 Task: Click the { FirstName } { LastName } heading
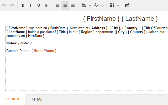(x=120, y=19)
